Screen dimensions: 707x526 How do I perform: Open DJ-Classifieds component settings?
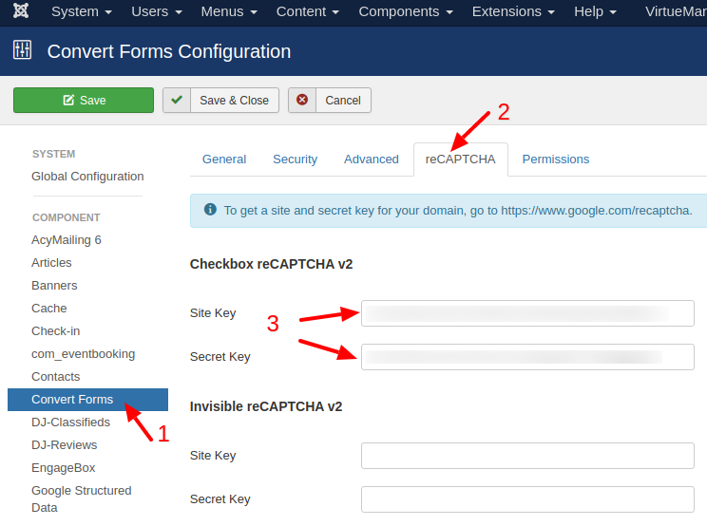pyautogui.click(x=70, y=423)
